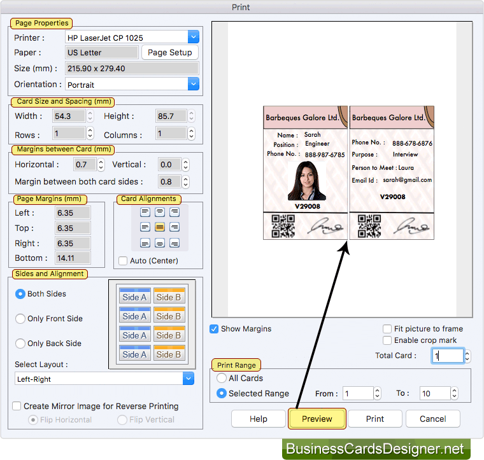Image resolution: width=484 pixels, height=460 pixels.
Task: Enable Fit picture to frame
Action: point(387,329)
